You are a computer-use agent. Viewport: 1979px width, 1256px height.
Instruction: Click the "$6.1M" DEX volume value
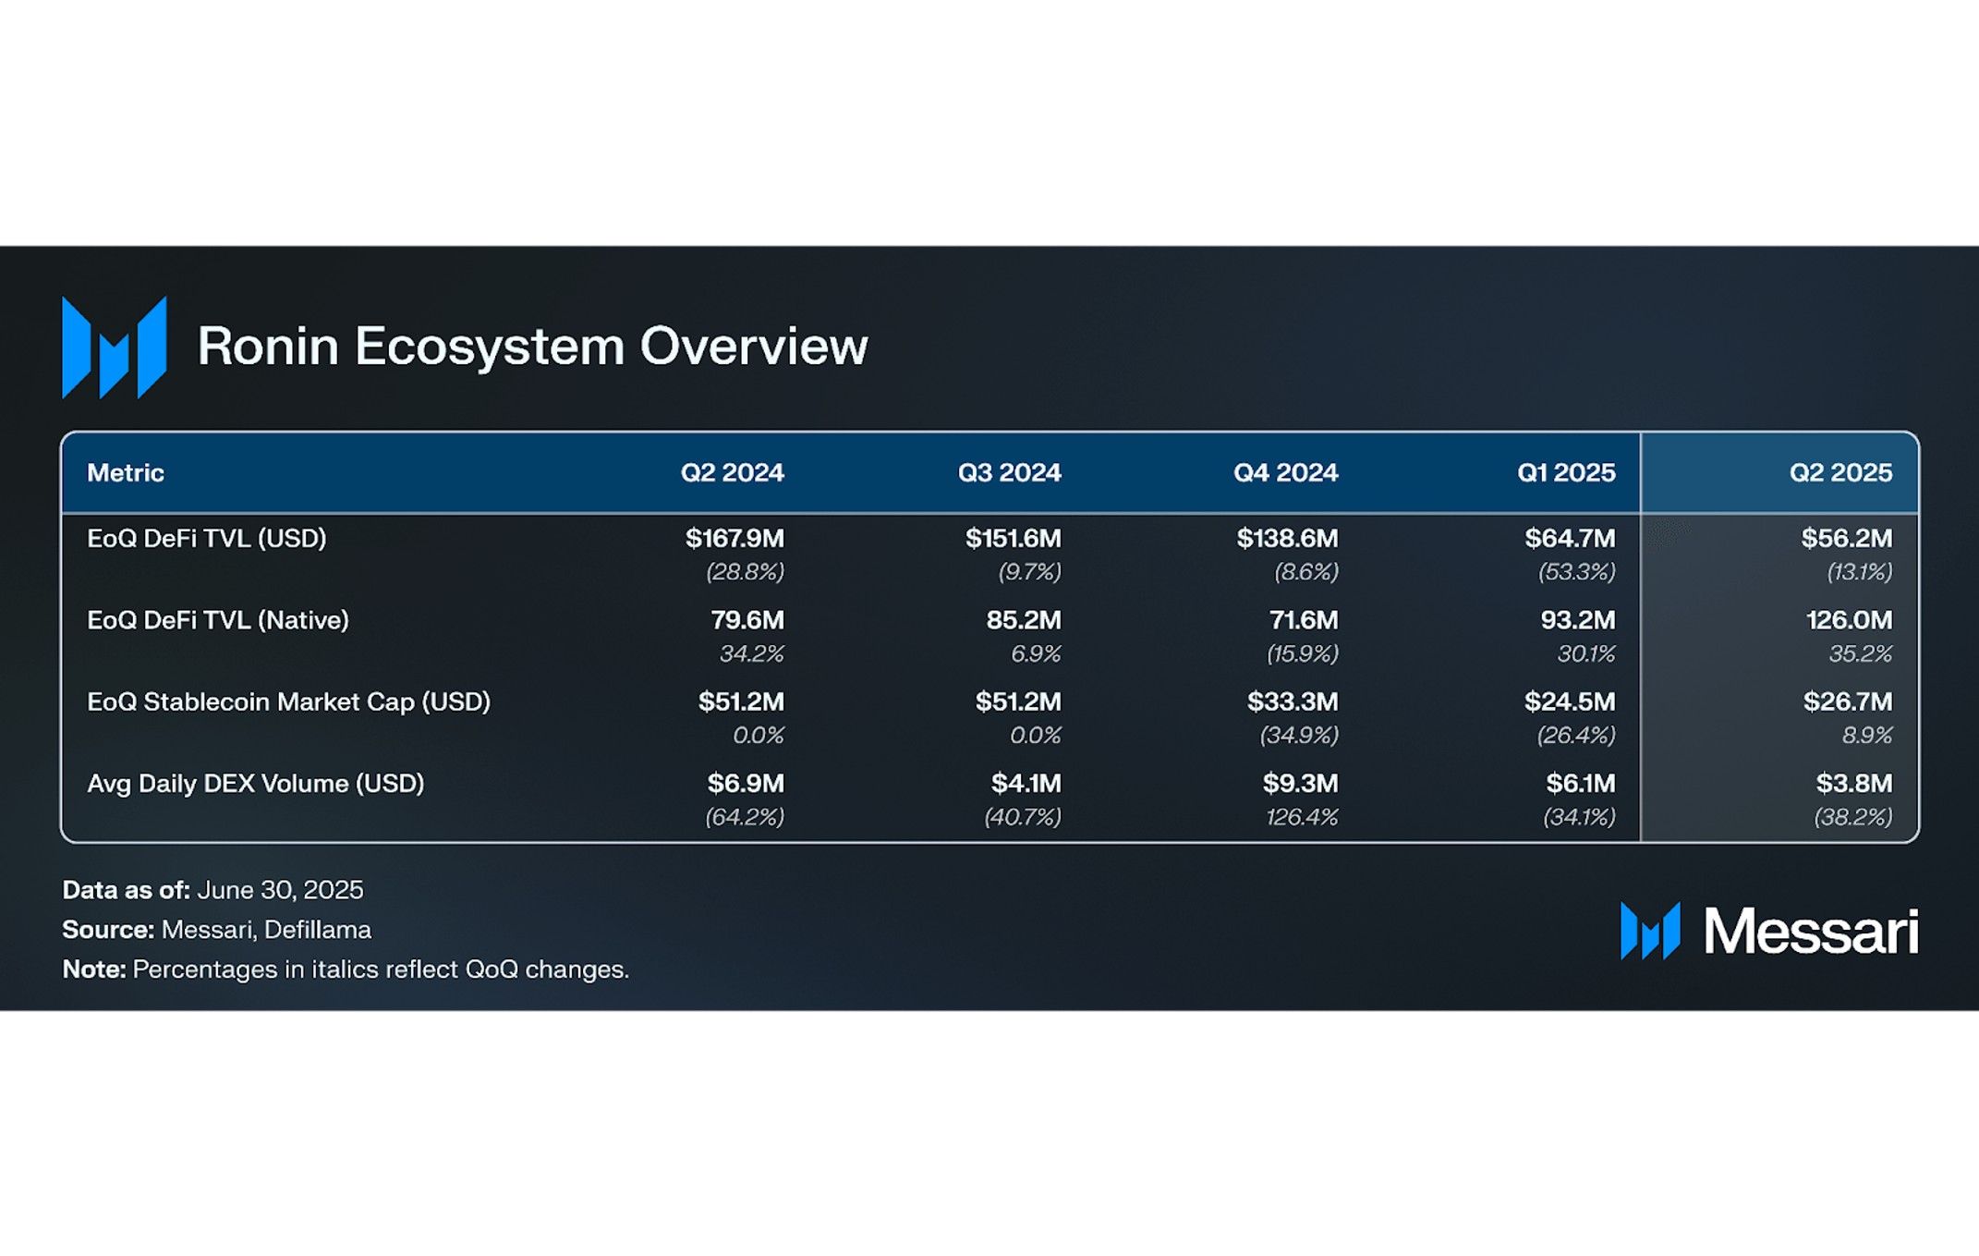coord(1581,784)
